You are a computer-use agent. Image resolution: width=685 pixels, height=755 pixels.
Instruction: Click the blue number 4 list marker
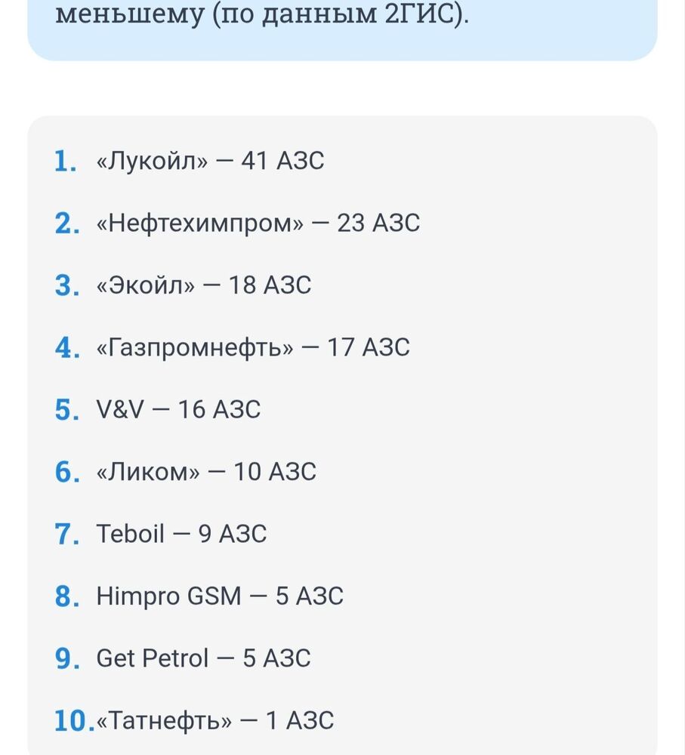coord(67,347)
